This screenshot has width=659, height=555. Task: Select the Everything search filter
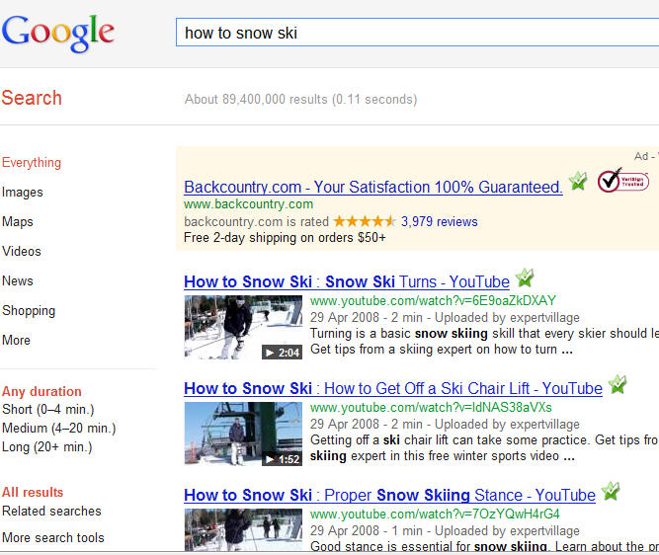[32, 163]
